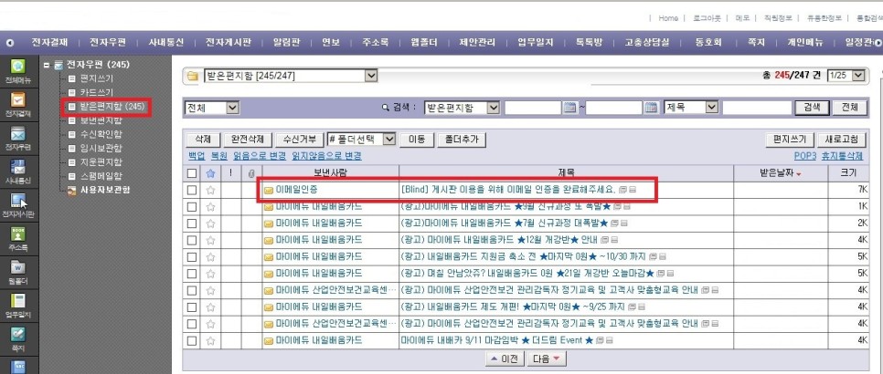Click the 수신거부 button
The image size is (883, 374).
300,140
